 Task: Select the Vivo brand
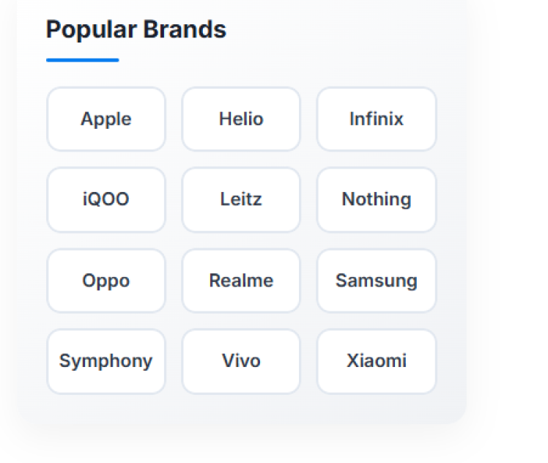point(241,361)
